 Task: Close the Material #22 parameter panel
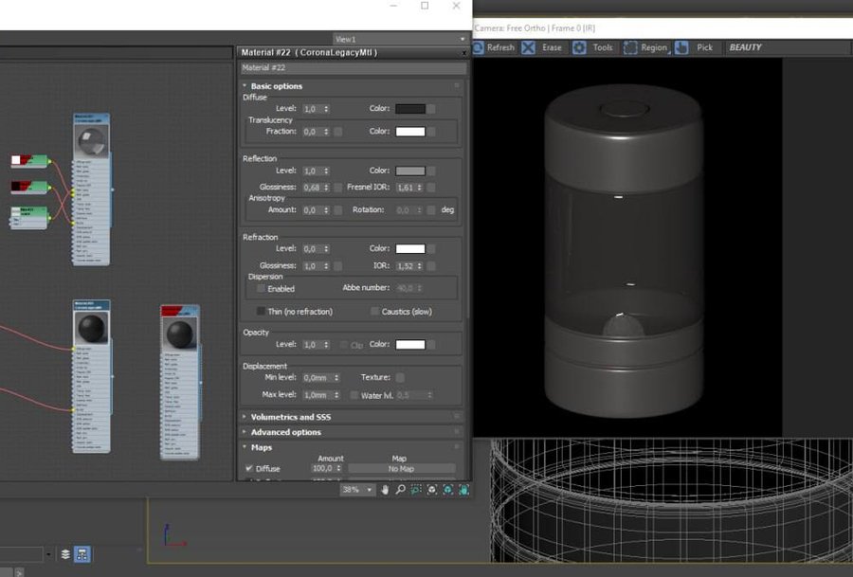pyautogui.click(x=464, y=53)
